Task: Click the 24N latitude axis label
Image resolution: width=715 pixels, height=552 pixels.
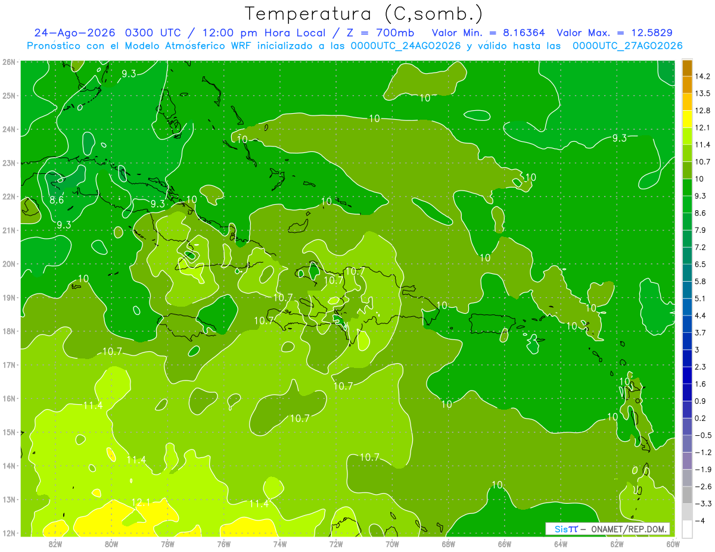Action: (x=9, y=129)
